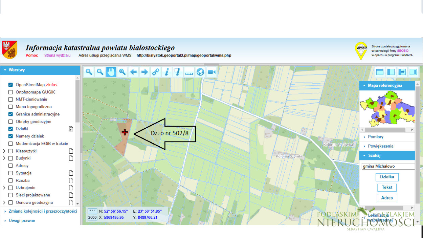Collapse the Szukaj section
Viewport: 423px width, 238px height.
(387, 155)
